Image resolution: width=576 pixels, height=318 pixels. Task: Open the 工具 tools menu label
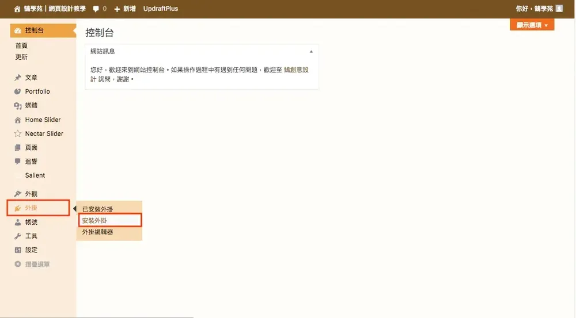pyautogui.click(x=31, y=236)
